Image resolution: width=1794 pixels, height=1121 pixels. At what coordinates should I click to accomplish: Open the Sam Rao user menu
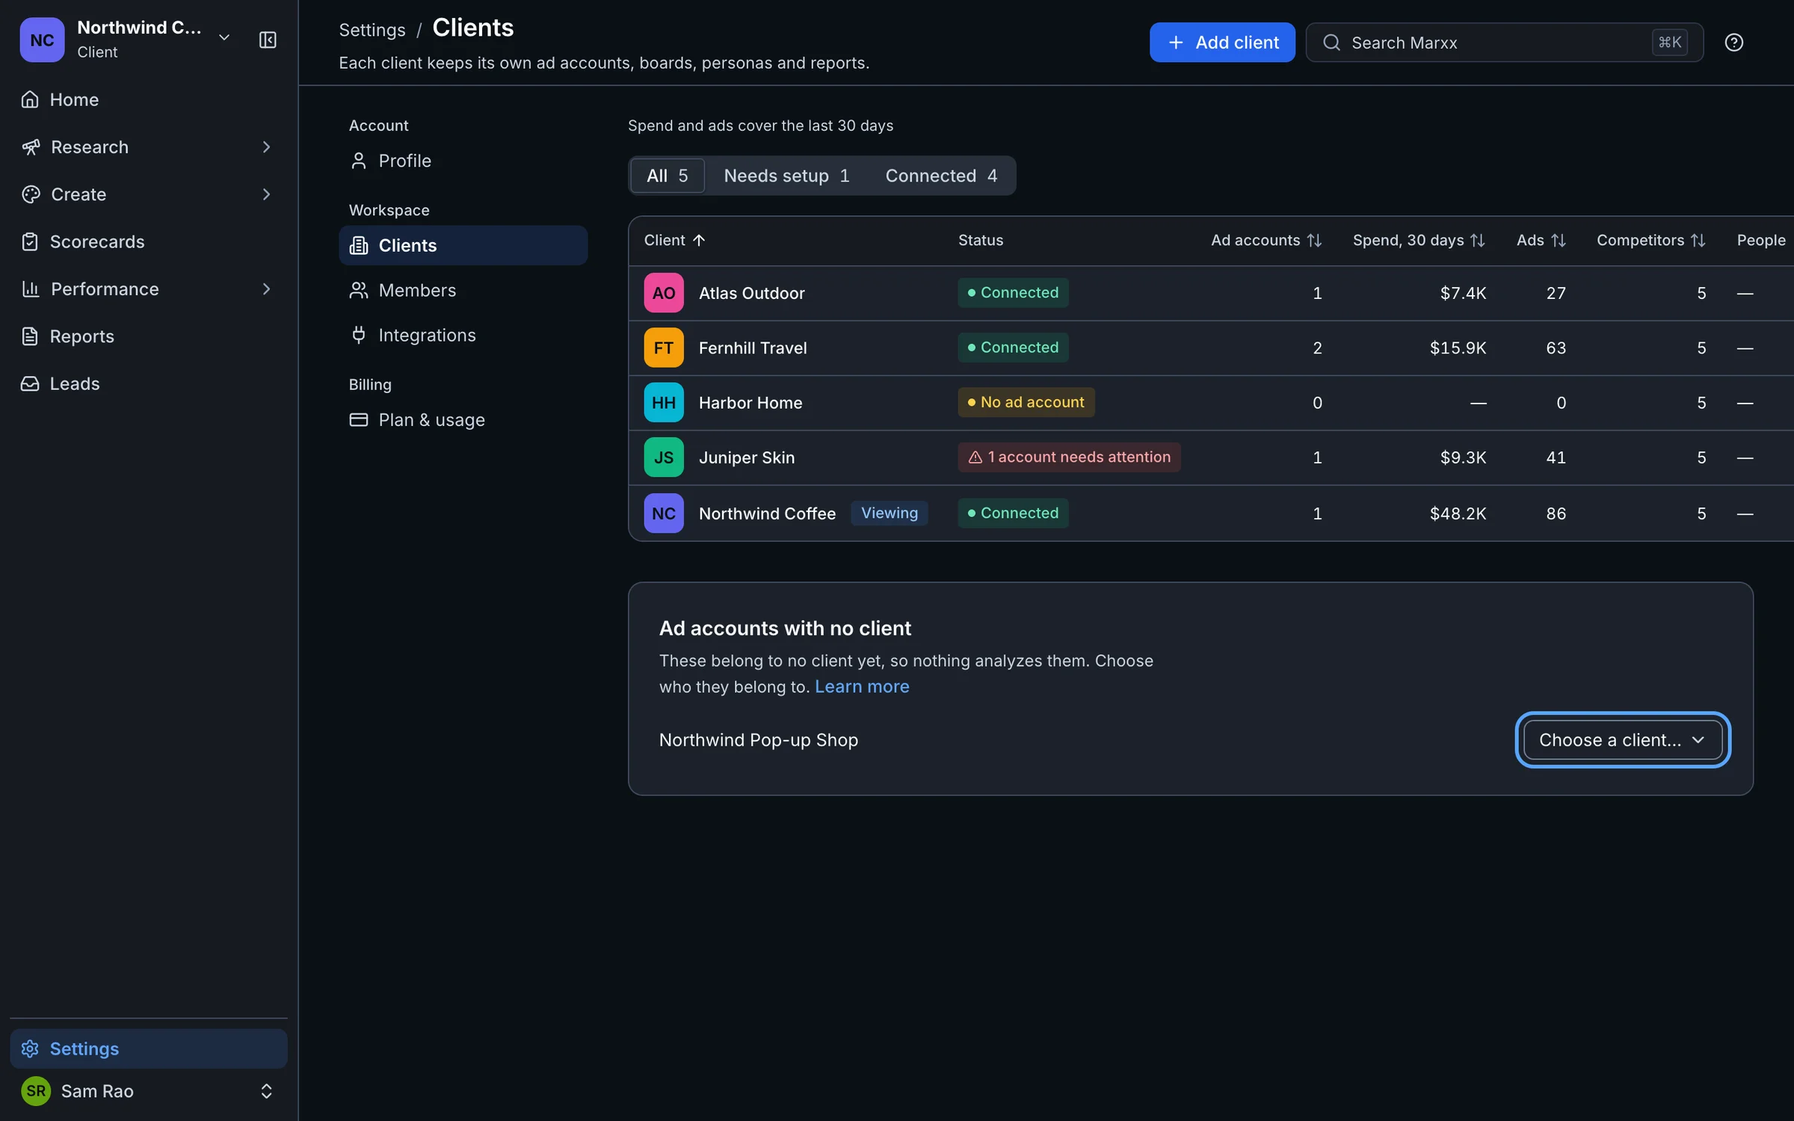coord(149,1091)
